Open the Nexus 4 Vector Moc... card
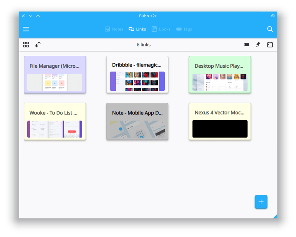Screen dimensions: 296x237 [220, 121]
